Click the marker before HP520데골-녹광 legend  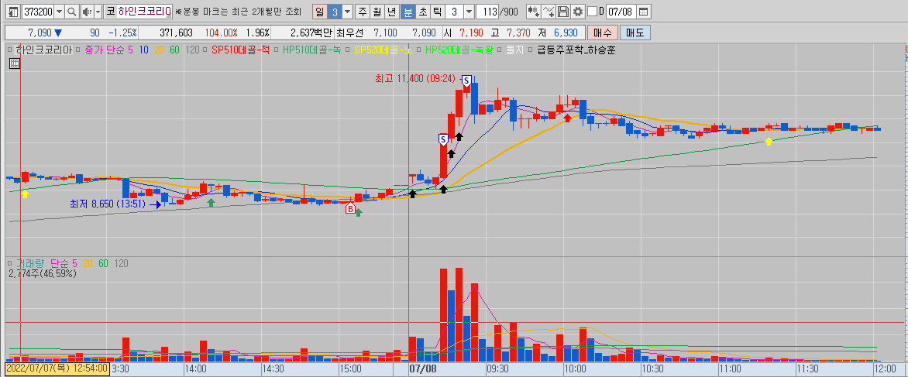pyautogui.click(x=418, y=50)
